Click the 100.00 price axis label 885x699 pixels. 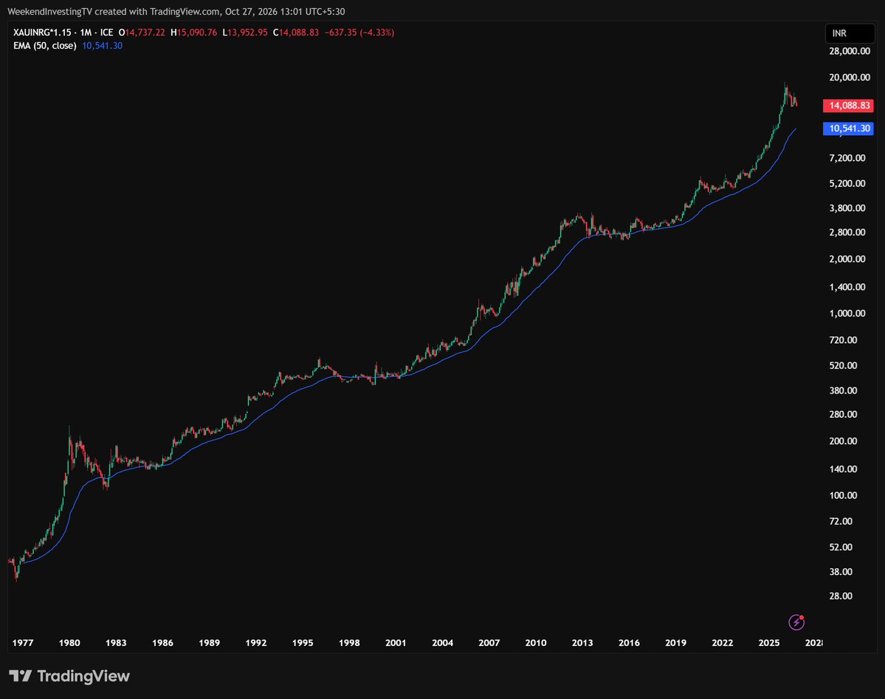pos(843,496)
